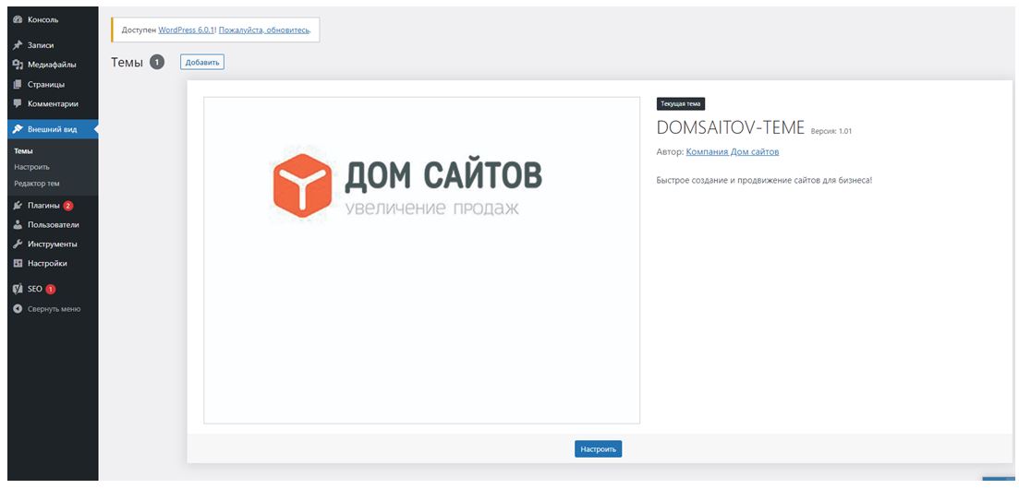The height and width of the screenshot is (489, 1019).
Task: Click the Консоль dashboard icon
Action: [x=18, y=19]
